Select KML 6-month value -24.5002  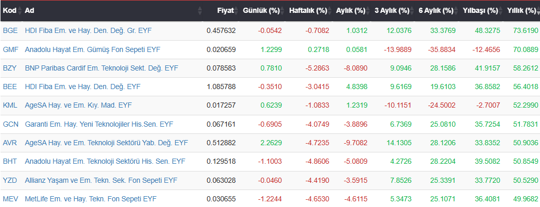(442, 106)
